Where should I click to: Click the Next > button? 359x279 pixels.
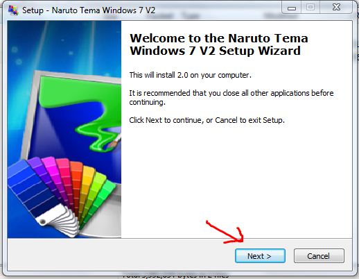[260, 256]
